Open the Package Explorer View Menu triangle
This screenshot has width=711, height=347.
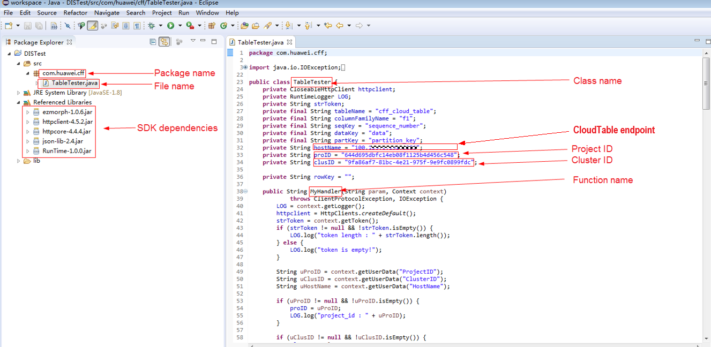[193, 41]
